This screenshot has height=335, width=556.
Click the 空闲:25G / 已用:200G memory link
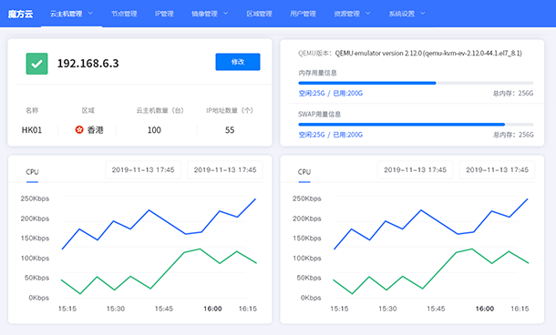click(331, 94)
